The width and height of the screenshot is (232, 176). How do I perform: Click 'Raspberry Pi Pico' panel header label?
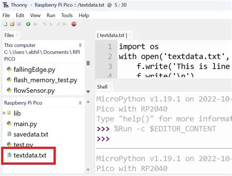pyautogui.click(x=23, y=103)
